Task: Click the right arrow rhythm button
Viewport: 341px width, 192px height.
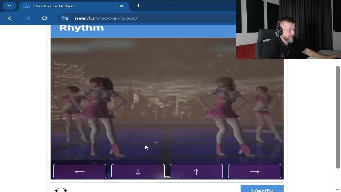Action: (x=254, y=171)
